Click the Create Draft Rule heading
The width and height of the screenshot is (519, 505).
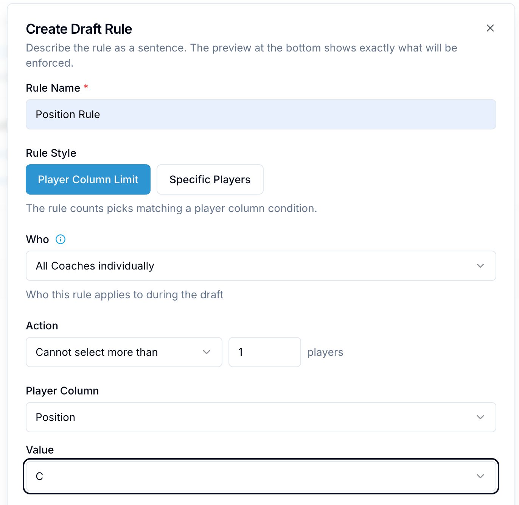pos(79,29)
